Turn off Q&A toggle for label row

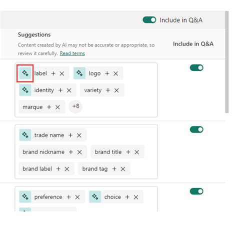point(196,67)
